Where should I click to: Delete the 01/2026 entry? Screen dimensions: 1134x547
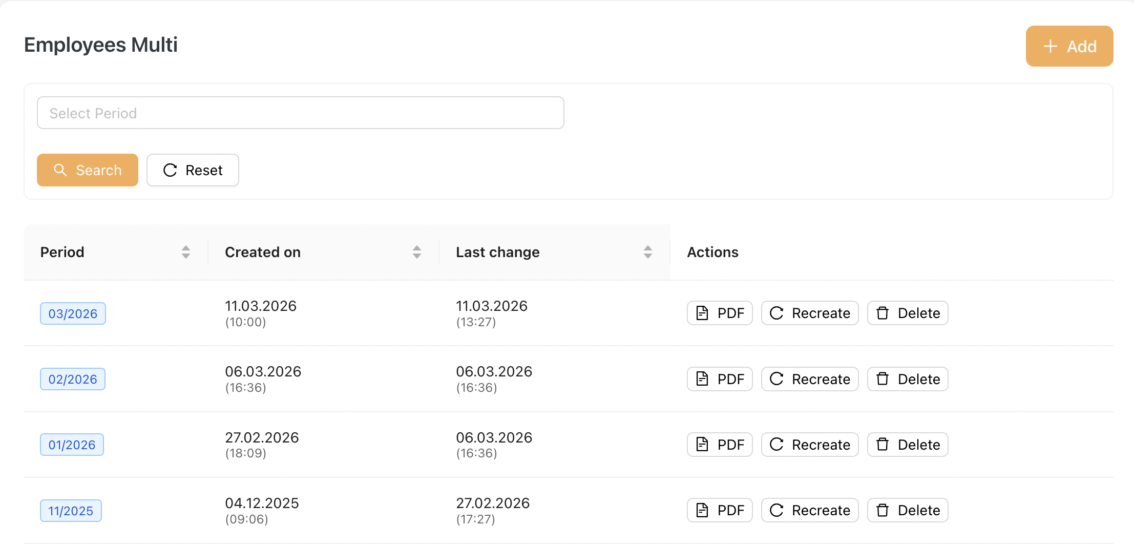point(907,445)
